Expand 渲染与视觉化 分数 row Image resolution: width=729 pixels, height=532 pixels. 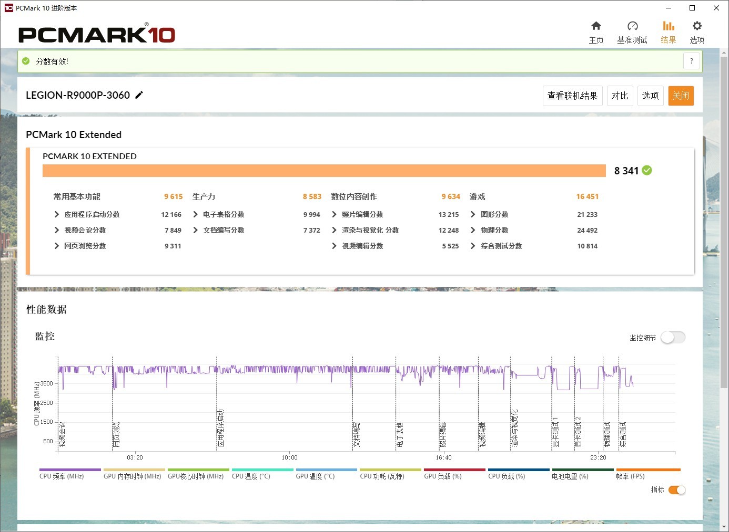[335, 230]
